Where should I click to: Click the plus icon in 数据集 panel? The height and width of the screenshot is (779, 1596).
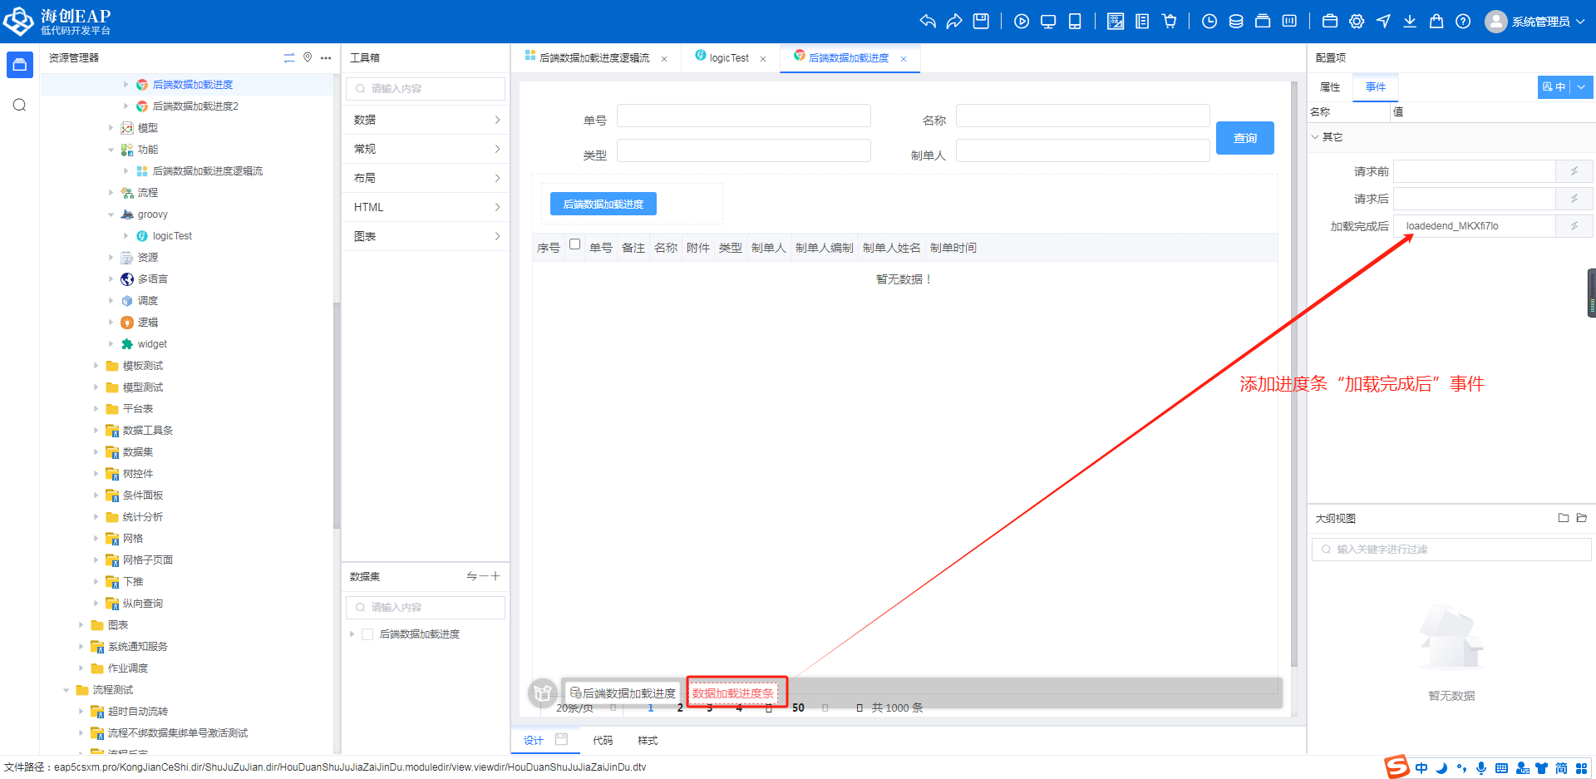click(495, 576)
